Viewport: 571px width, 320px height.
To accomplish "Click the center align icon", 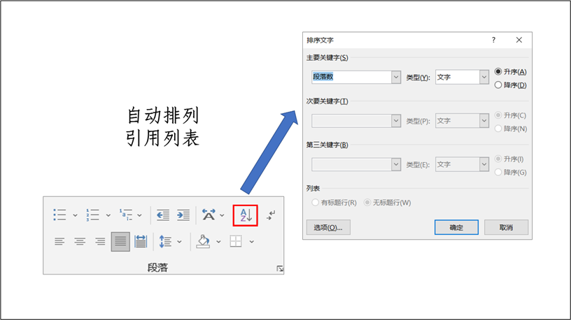I will coord(80,242).
